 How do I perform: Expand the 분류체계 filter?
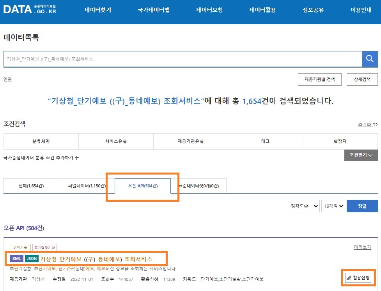(x=41, y=141)
